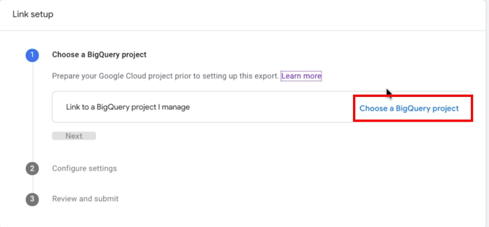Click the blue step 1 circle icon
This screenshot has width=489, height=227.
coord(32,55)
